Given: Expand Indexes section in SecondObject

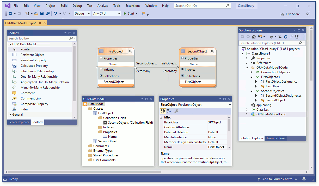Looking at the screenshot, I should pyautogui.click(x=183, y=69).
